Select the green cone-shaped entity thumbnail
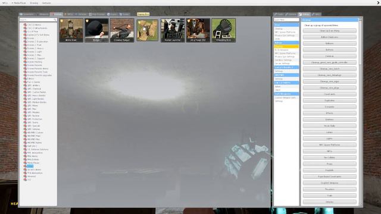This screenshot has height=214, width=381. (224, 30)
